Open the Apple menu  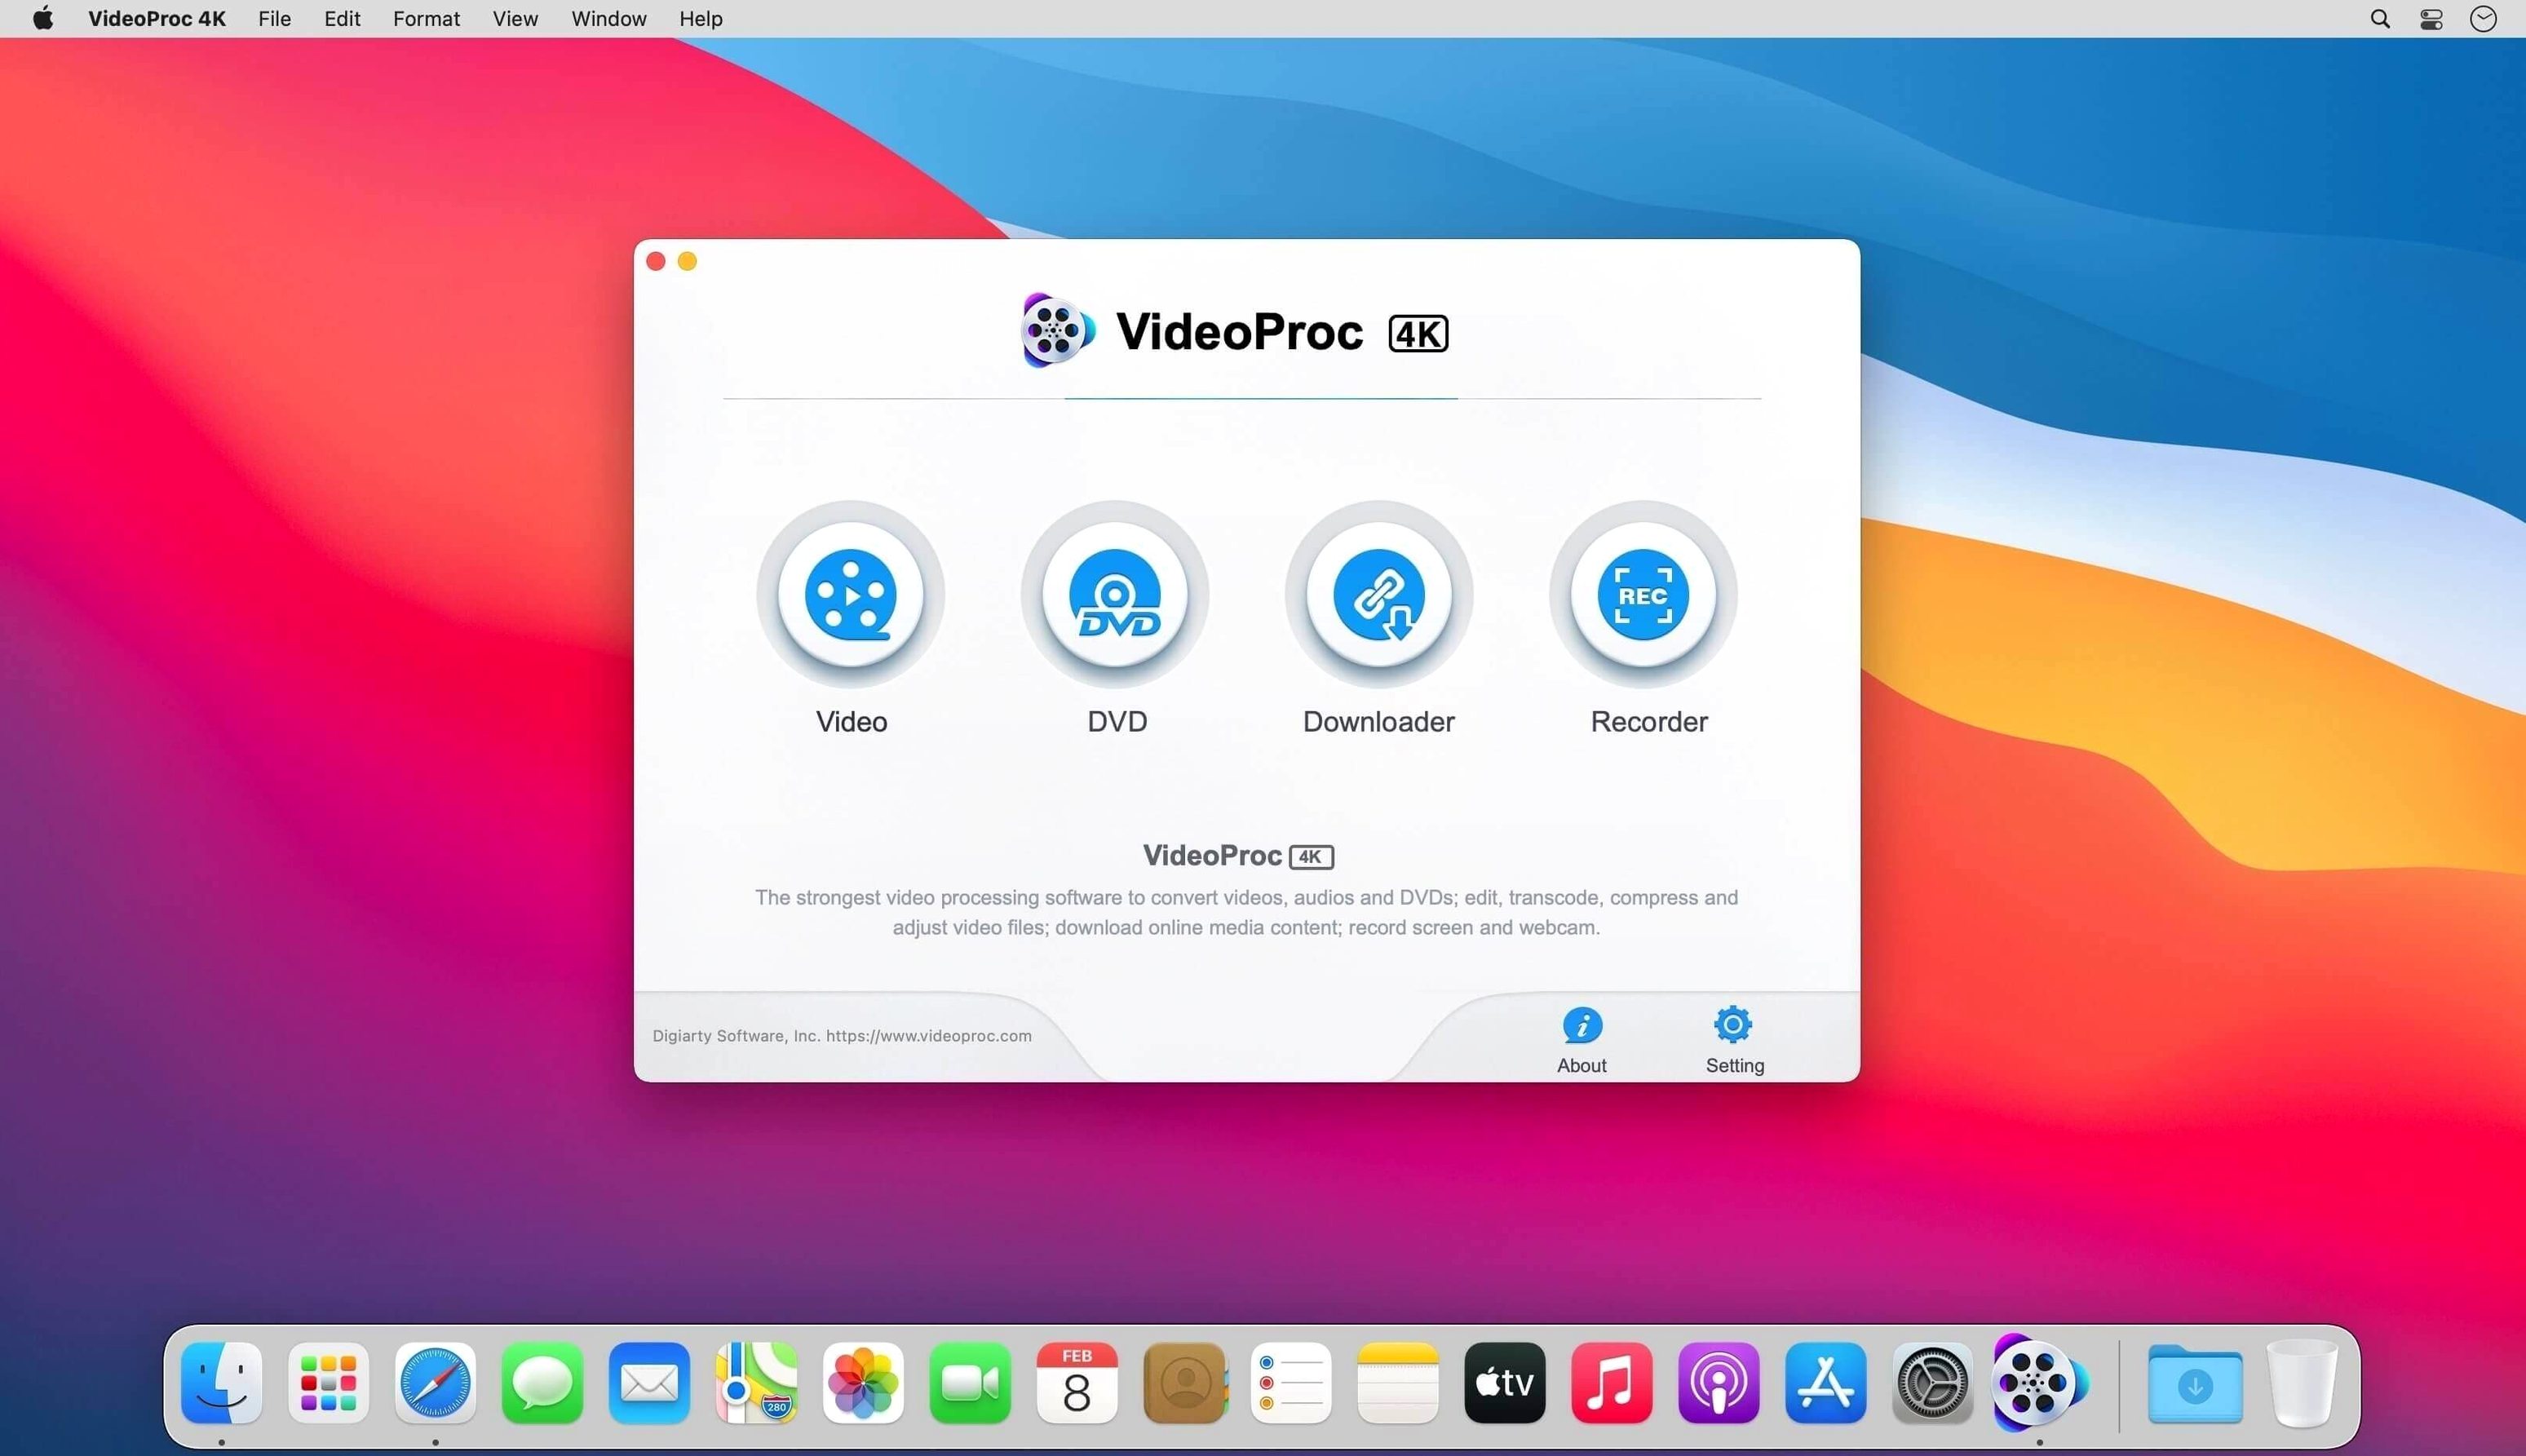(x=43, y=18)
